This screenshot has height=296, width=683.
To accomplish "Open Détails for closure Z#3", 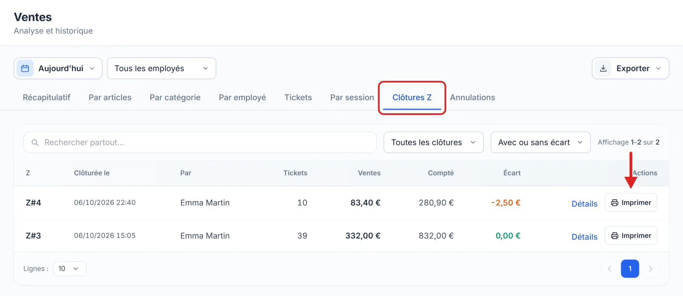I will (x=584, y=237).
